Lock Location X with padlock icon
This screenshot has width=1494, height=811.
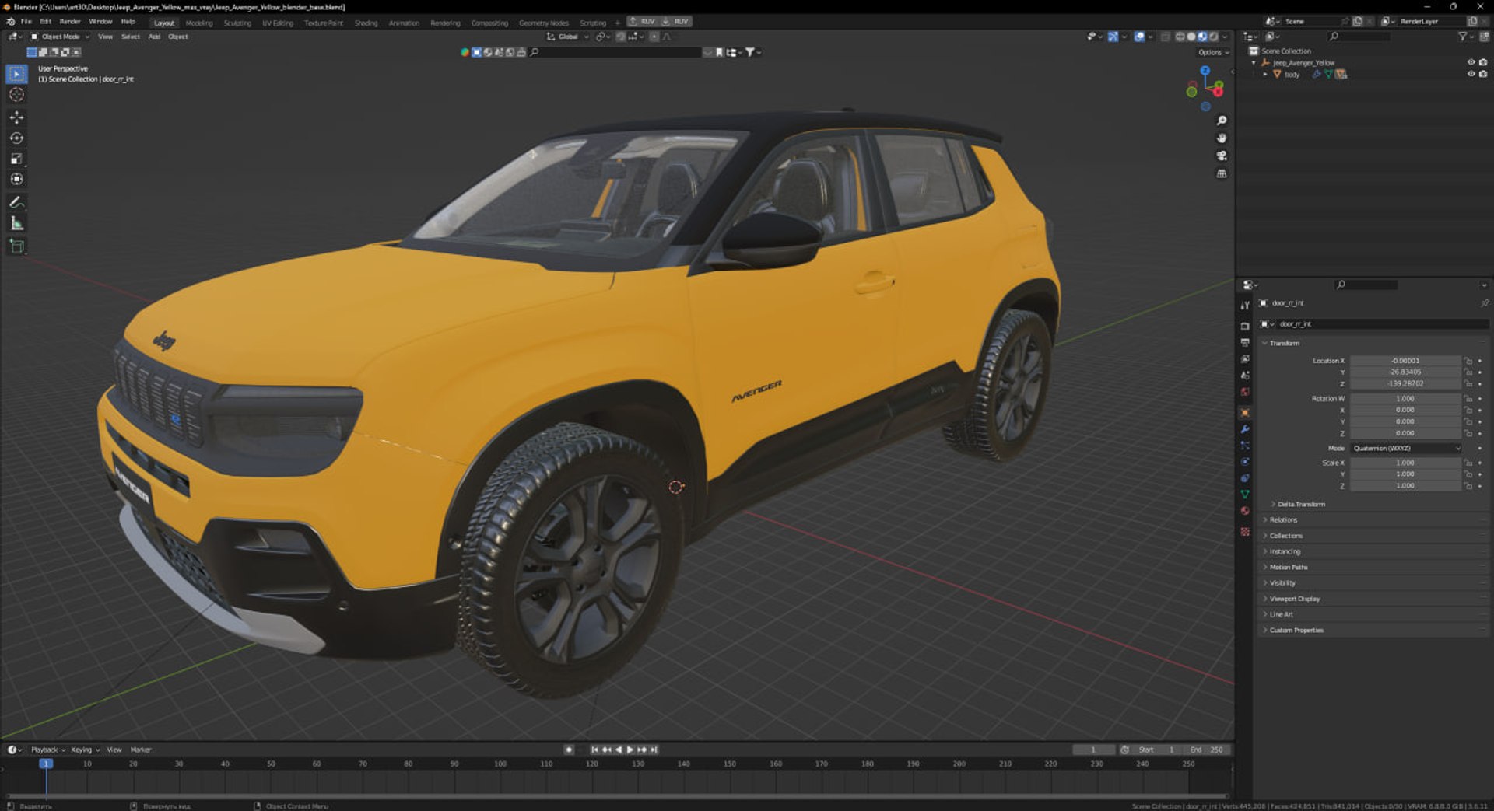[x=1468, y=361]
